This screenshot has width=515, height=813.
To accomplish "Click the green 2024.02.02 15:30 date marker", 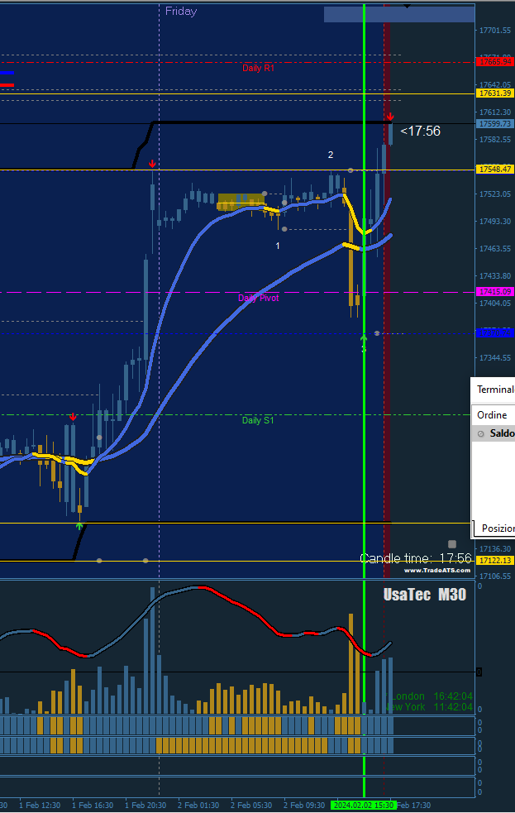I will click(x=364, y=806).
